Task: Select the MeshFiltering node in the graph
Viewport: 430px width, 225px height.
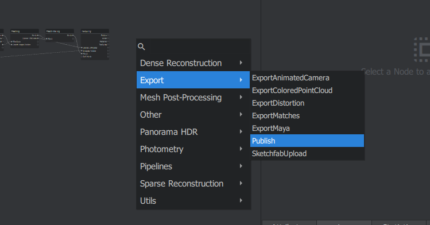Action: click(x=60, y=36)
